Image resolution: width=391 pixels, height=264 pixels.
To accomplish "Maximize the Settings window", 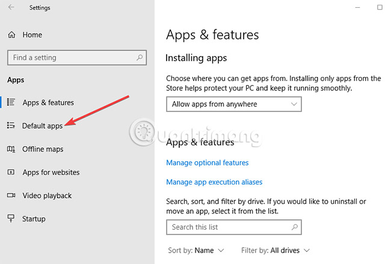I will (x=380, y=7).
